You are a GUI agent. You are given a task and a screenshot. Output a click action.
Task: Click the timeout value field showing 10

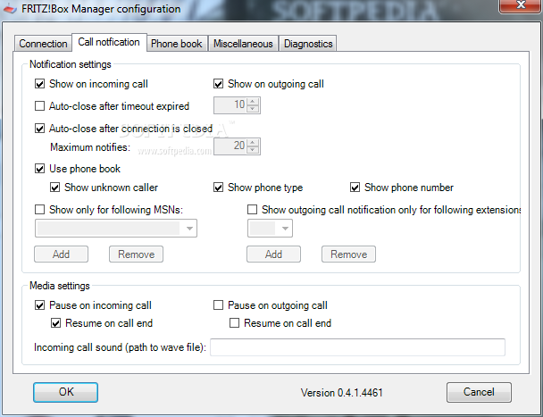coord(230,105)
